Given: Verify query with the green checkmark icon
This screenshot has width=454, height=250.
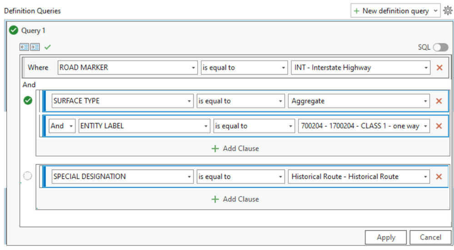Looking at the screenshot, I should [48, 47].
